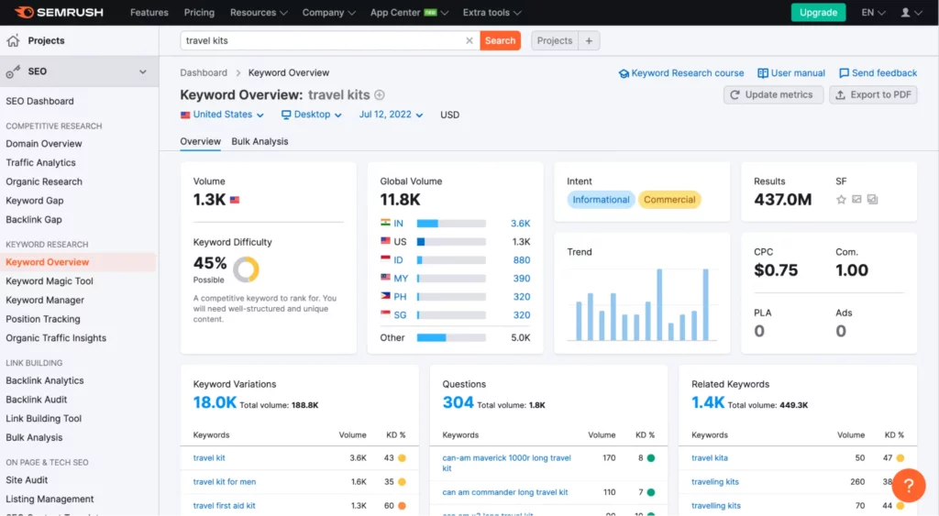Screen dimensions: 939x516
Task: Open 'travel first aid kit' keyword
Action: point(224,506)
